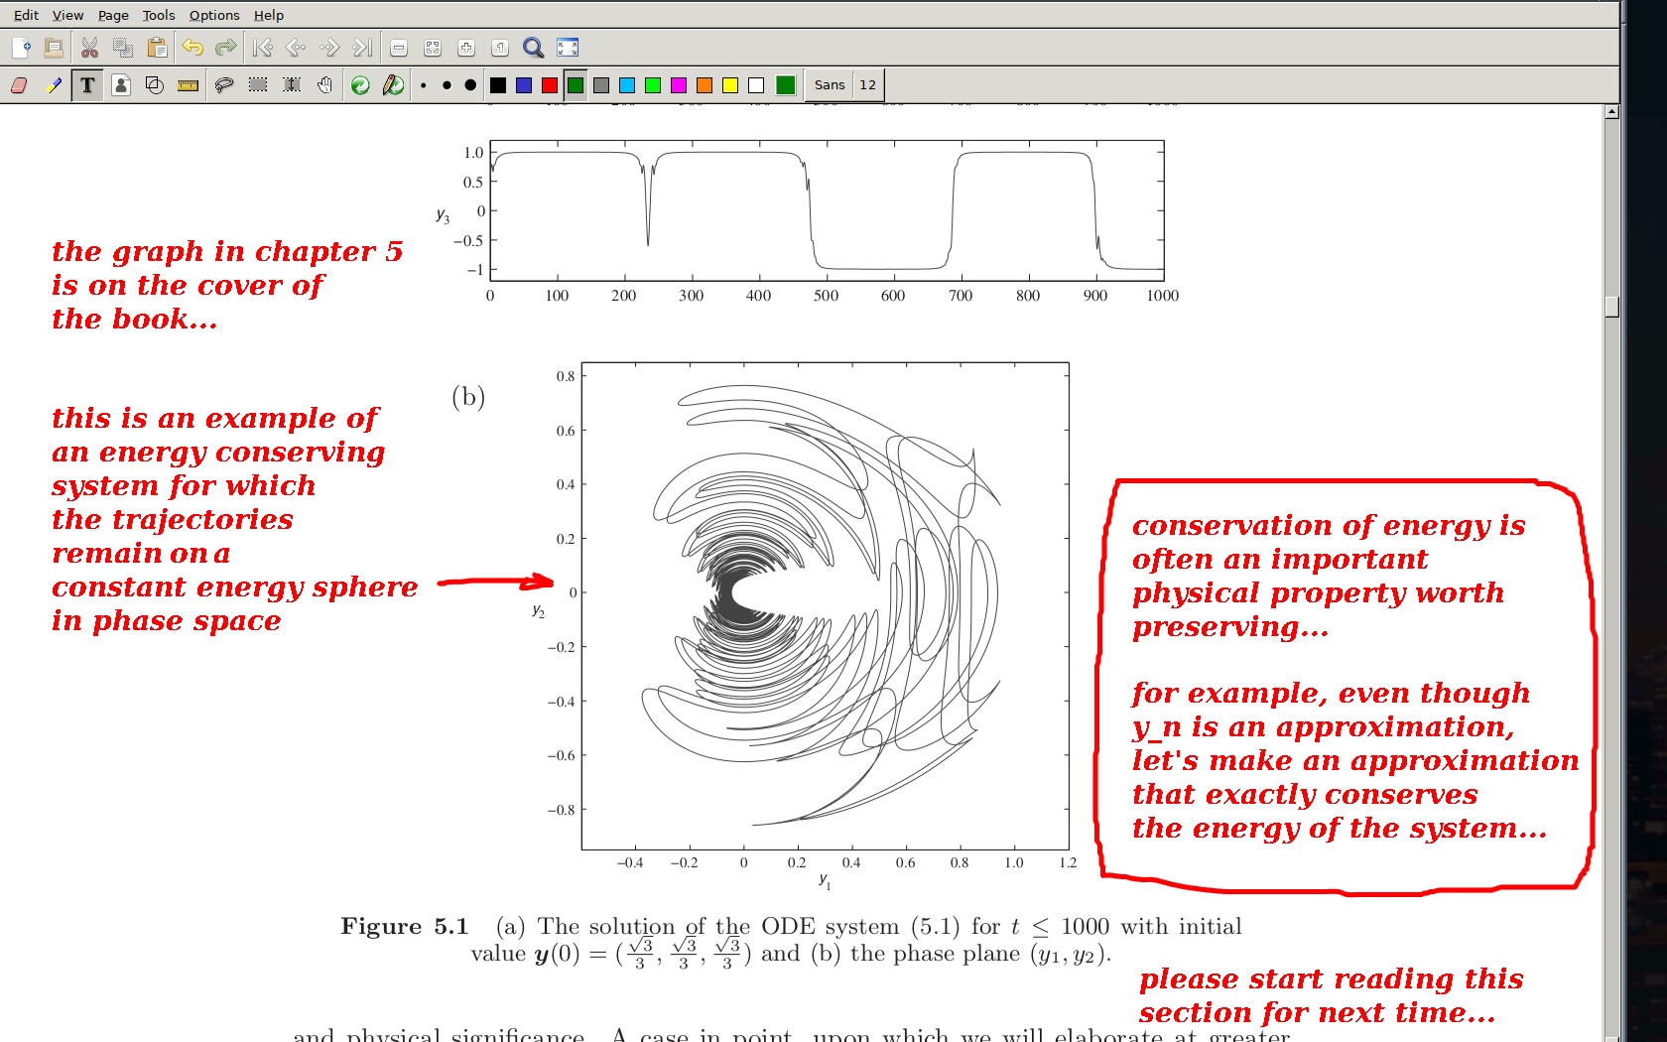Choose the thick pen thickness dot
1667x1042 pixels.
470,85
